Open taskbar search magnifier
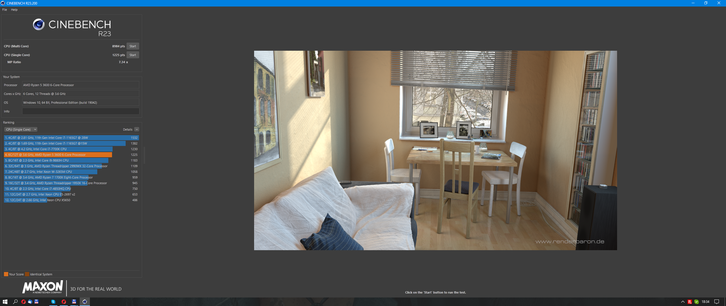726x306 pixels. pos(15,302)
